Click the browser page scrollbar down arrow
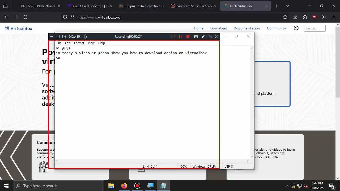Viewport: 340px width, 191px height. 338,178
